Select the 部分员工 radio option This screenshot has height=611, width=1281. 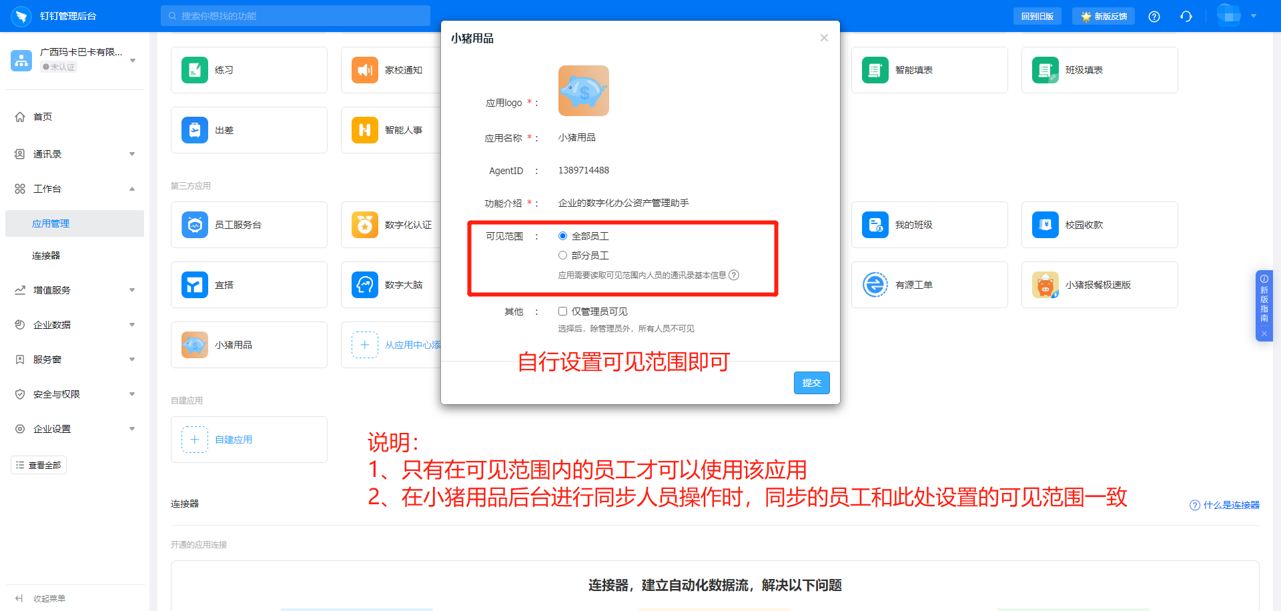pos(562,255)
